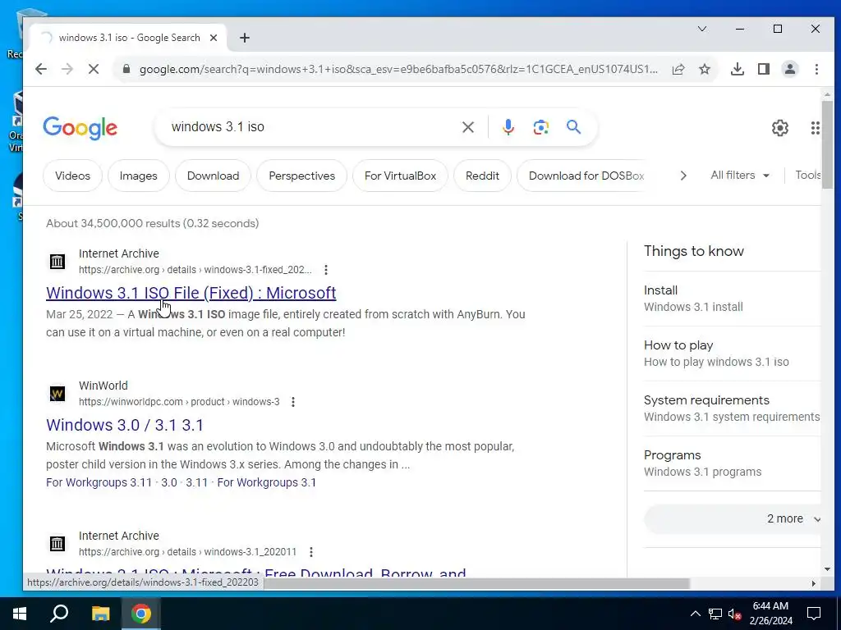Click Chrome icon in taskbar

(x=140, y=614)
